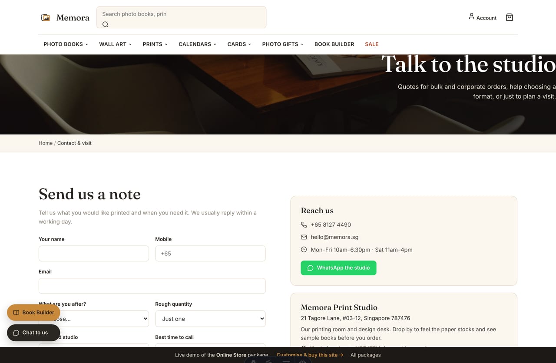Click the phone icon beside +65 8127 4490
The image size is (556, 363).
coord(304,224)
